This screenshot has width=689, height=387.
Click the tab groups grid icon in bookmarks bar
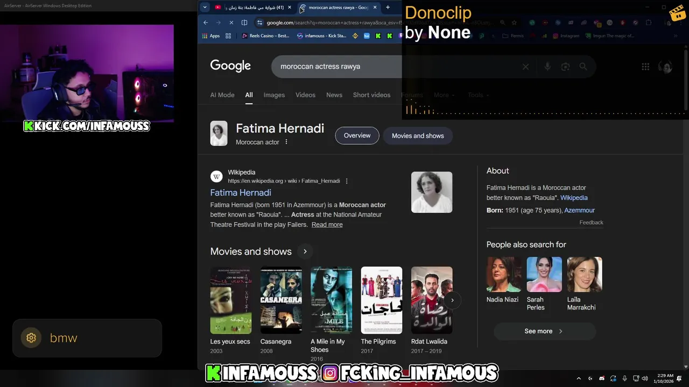228,36
